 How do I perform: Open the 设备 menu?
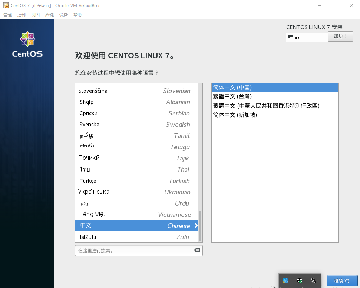click(x=64, y=15)
